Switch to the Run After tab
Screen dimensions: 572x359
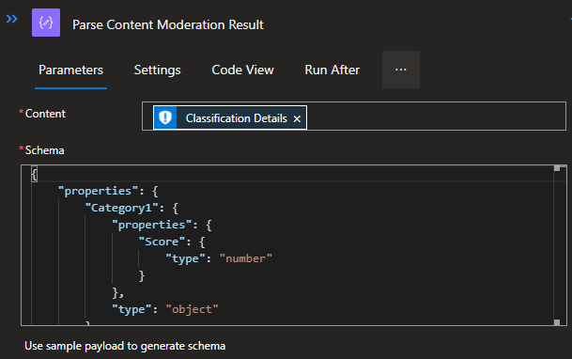332,70
